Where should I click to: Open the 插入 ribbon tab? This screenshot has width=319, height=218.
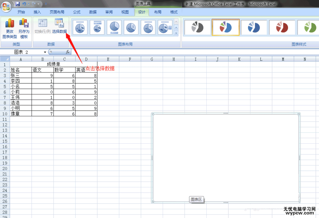37,12
